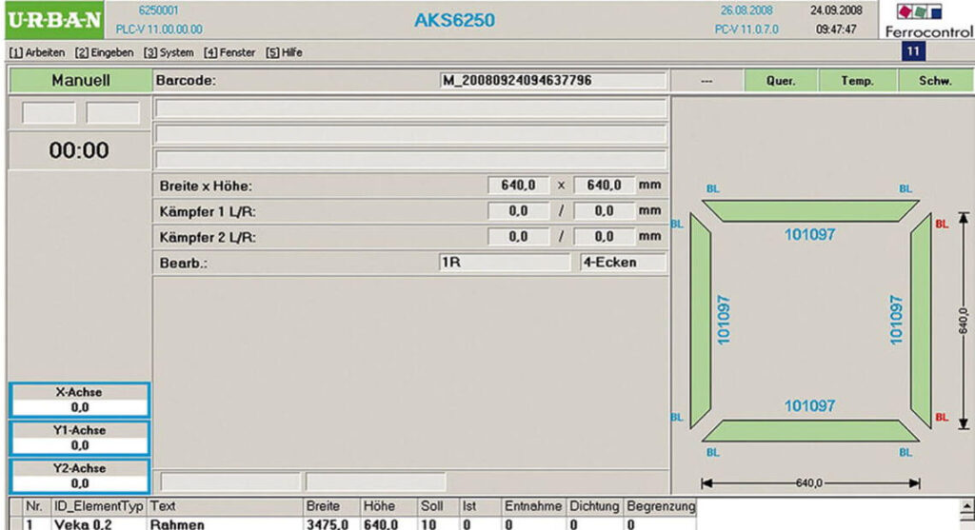This screenshot has height=530, width=975.
Task: Click the Entnahme column header
Action: click(533, 506)
